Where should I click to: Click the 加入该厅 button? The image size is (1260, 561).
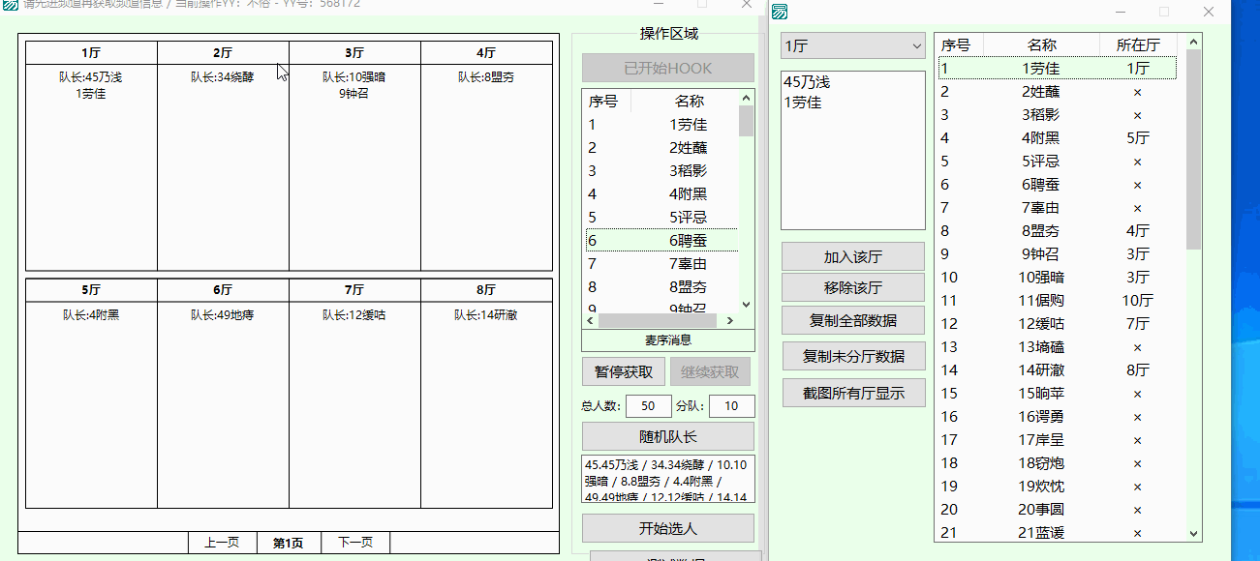(x=853, y=257)
